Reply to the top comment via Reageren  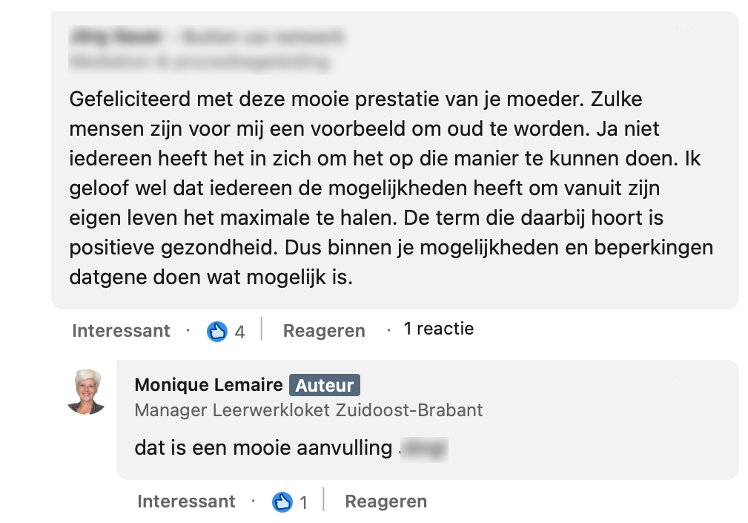pyautogui.click(x=324, y=331)
